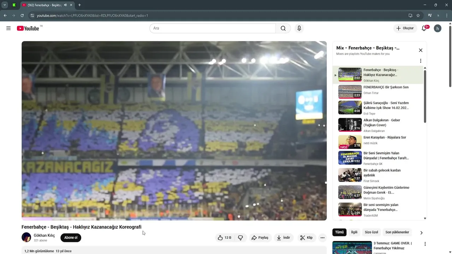The width and height of the screenshot is (452, 254).
Task: Share the video via Paylaş
Action: (260, 238)
